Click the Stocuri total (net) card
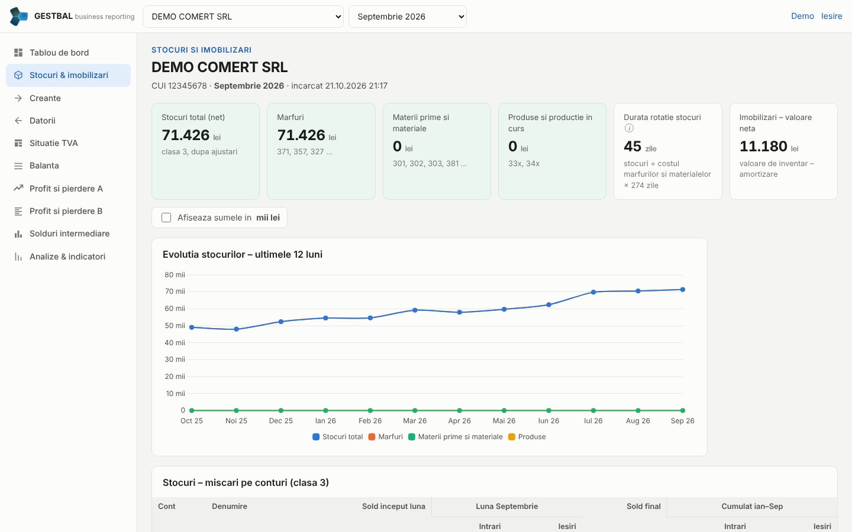Viewport: 852px width, 532px height. click(205, 151)
